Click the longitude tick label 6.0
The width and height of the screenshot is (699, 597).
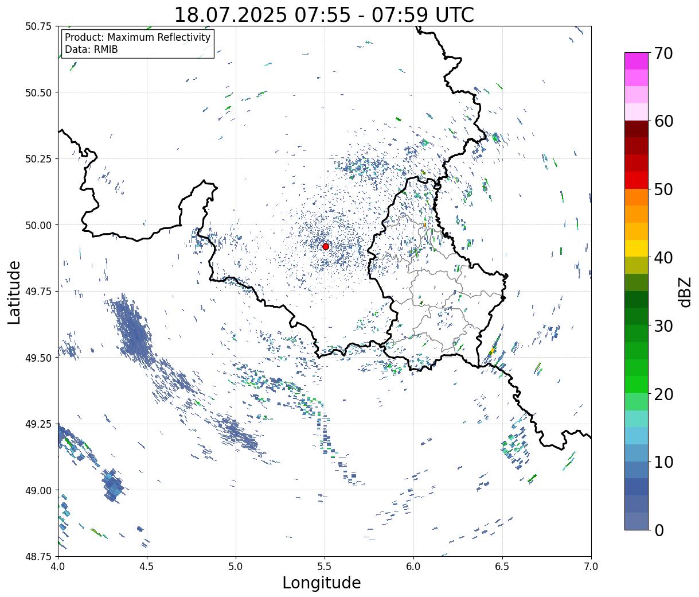coord(413,566)
